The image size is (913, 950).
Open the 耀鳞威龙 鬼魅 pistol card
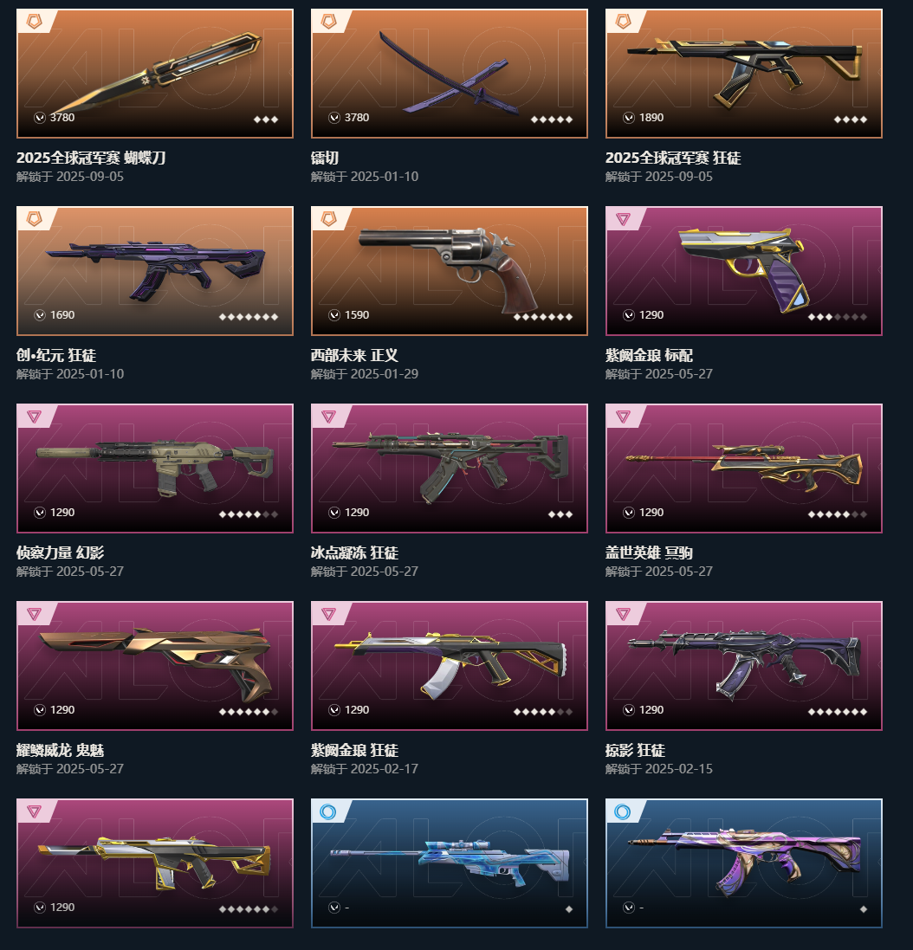[155, 666]
